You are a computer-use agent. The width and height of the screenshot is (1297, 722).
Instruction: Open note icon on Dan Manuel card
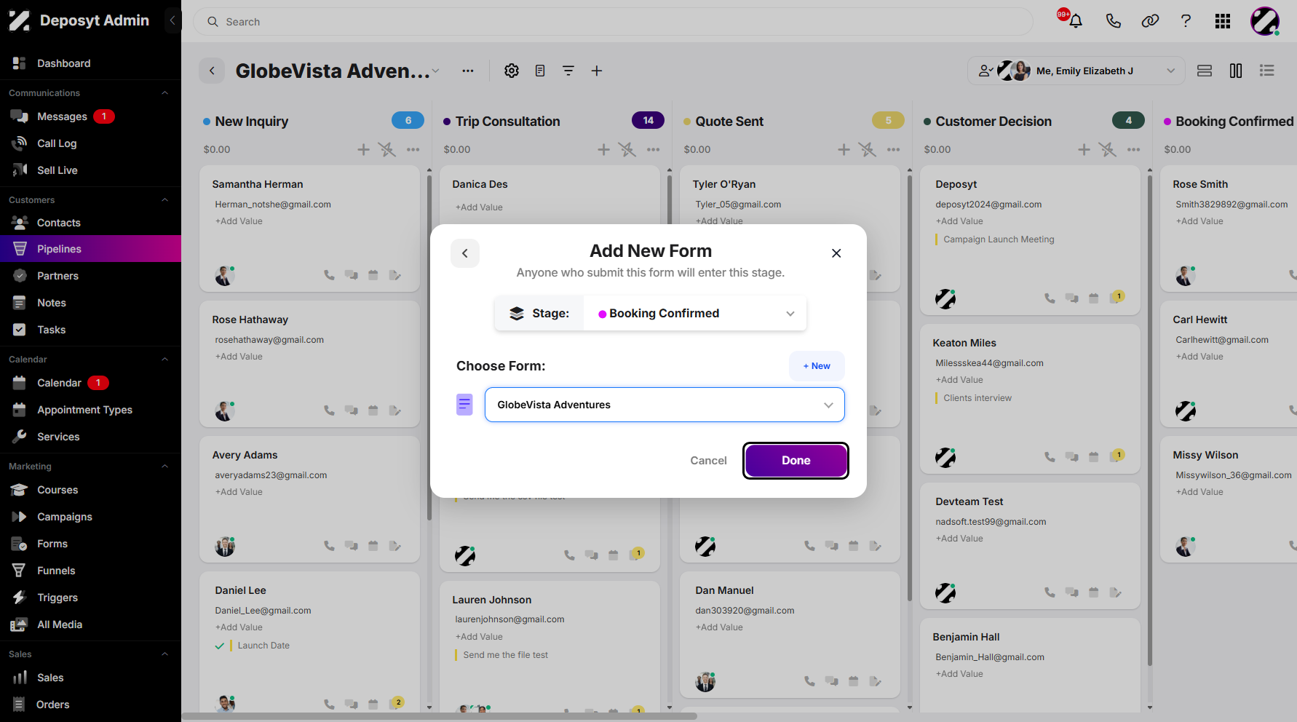[876, 681]
